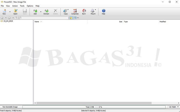Click the Non-bootable Image status button
This screenshot has height=112, width=180.
pyautogui.click(x=10, y=107)
